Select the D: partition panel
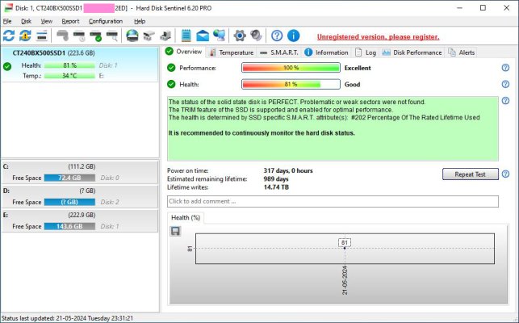Image resolution: width=519 pixels, height=323 pixels. pyautogui.click(x=80, y=196)
